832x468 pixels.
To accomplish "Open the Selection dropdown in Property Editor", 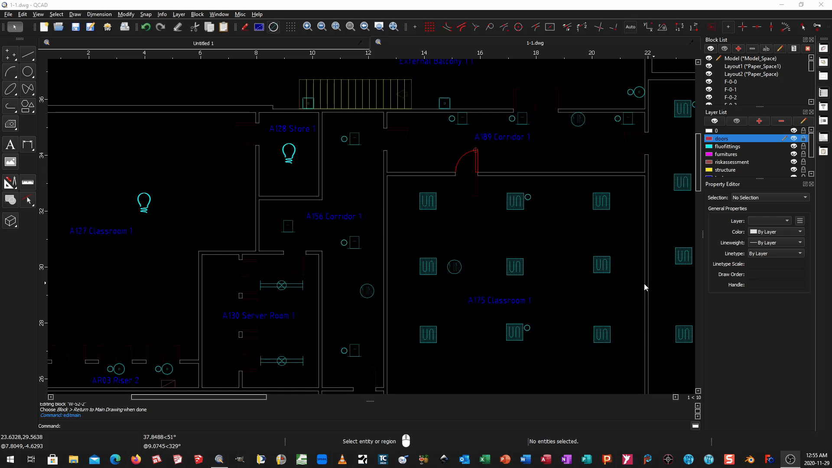I will coord(770,198).
